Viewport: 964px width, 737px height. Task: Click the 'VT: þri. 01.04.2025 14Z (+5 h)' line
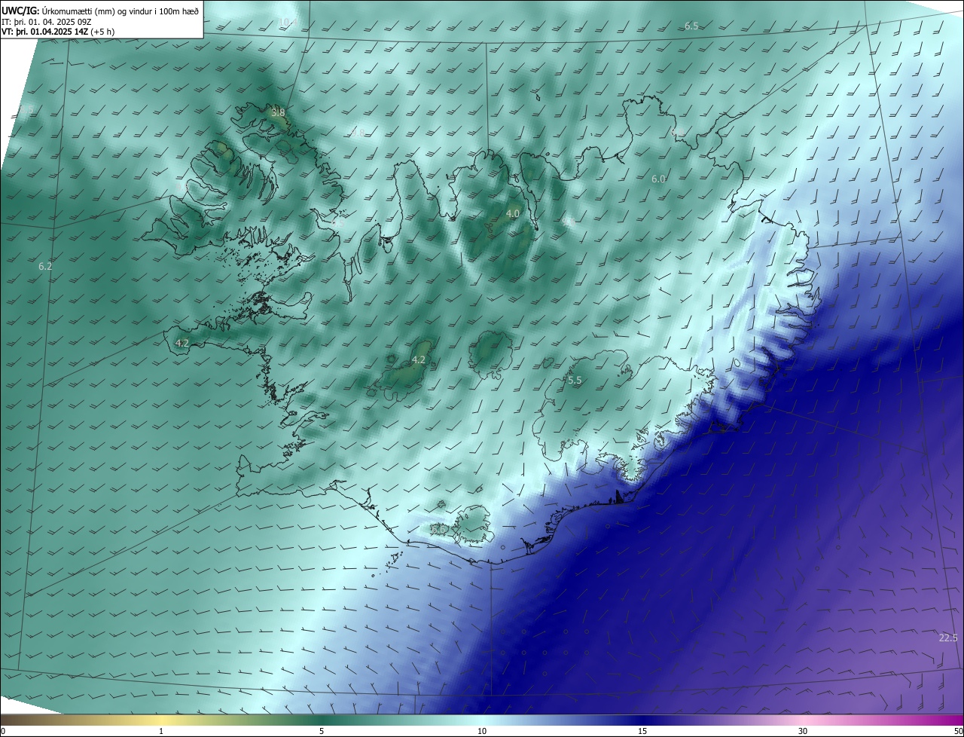[58, 32]
